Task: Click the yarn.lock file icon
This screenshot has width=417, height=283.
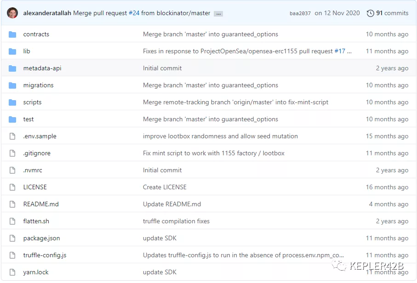Action: (12, 272)
